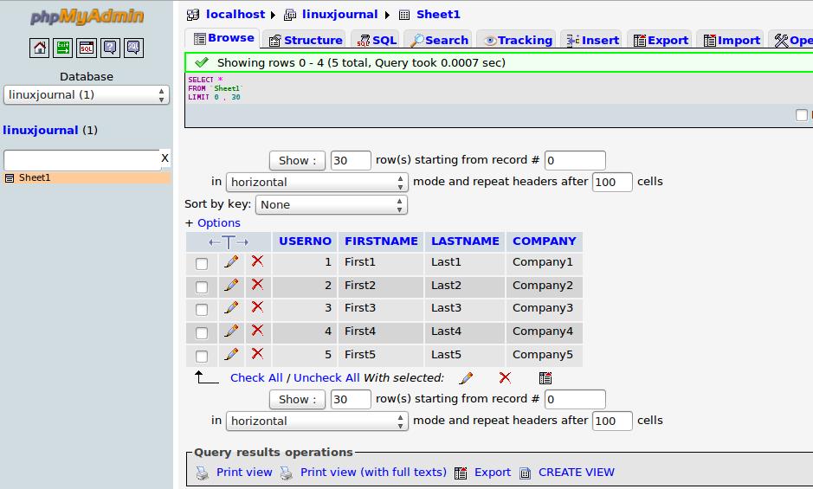Viewport: 813px width, 489px height.
Task: Open the Database dropdown showing linuxjournal (1)
Action: [87, 95]
